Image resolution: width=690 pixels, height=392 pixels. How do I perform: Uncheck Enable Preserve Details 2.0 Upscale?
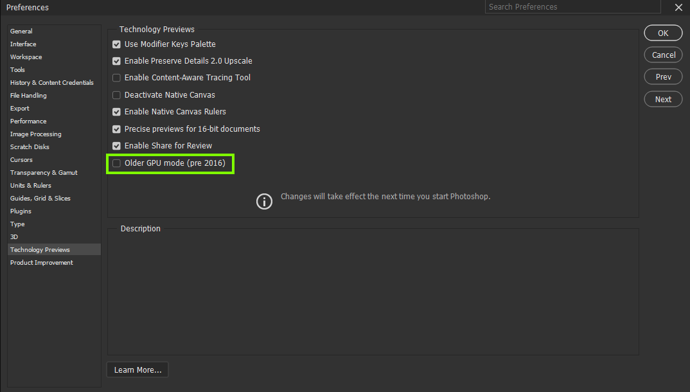[x=116, y=61]
